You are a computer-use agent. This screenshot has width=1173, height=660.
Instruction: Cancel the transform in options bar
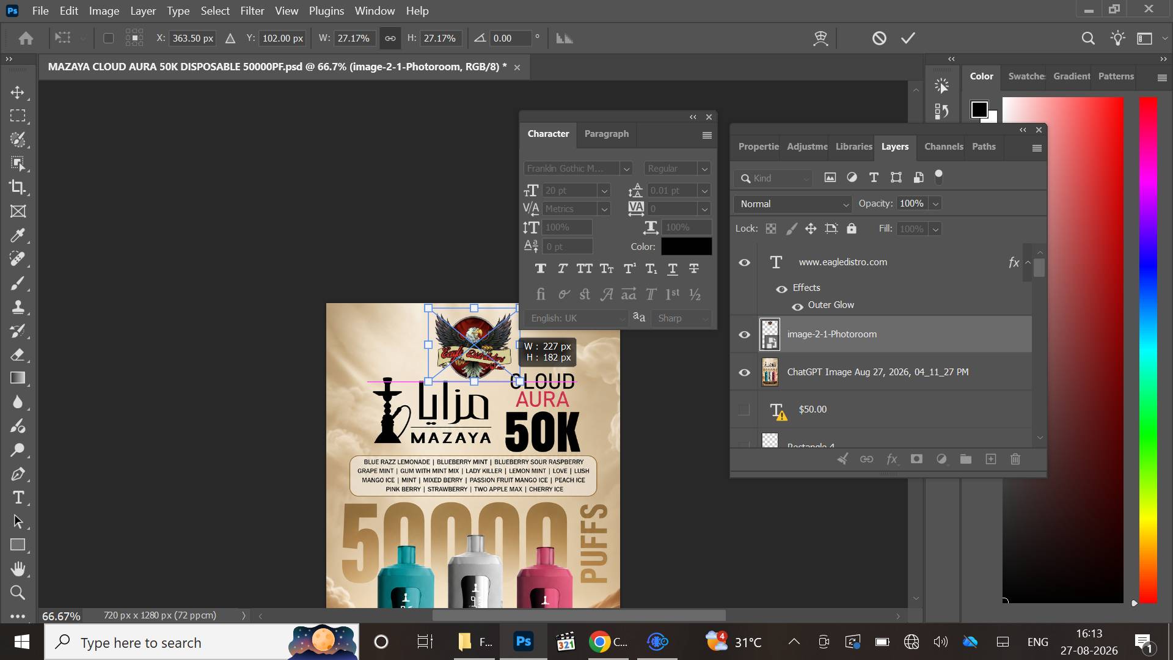click(879, 38)
